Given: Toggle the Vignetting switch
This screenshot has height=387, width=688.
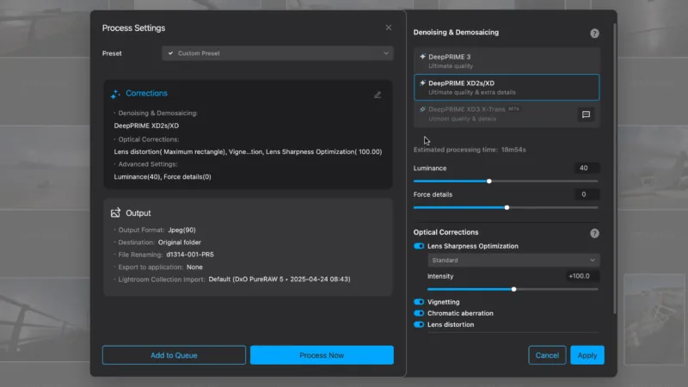Looking at the screenshot, I should 419,302.
